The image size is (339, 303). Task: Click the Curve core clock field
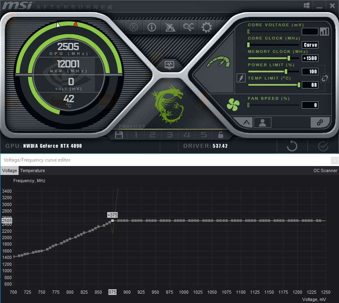click(x=310, y=45)
